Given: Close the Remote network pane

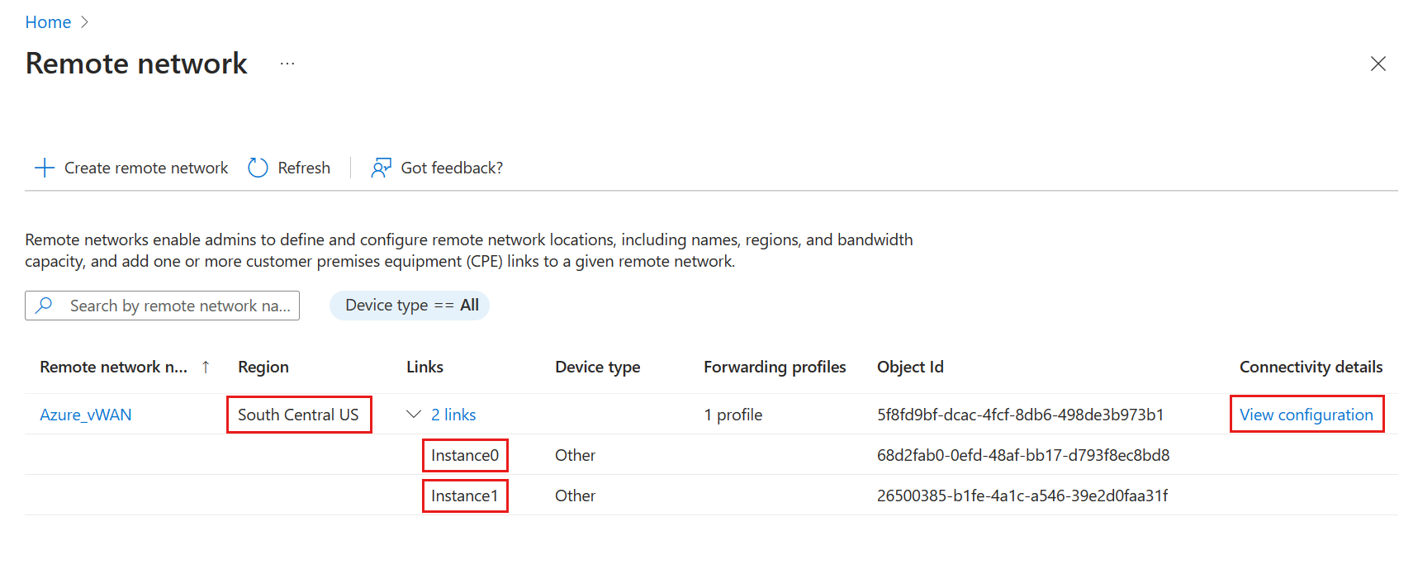Looking at the screenshot, I should [x=1378, y=64].
